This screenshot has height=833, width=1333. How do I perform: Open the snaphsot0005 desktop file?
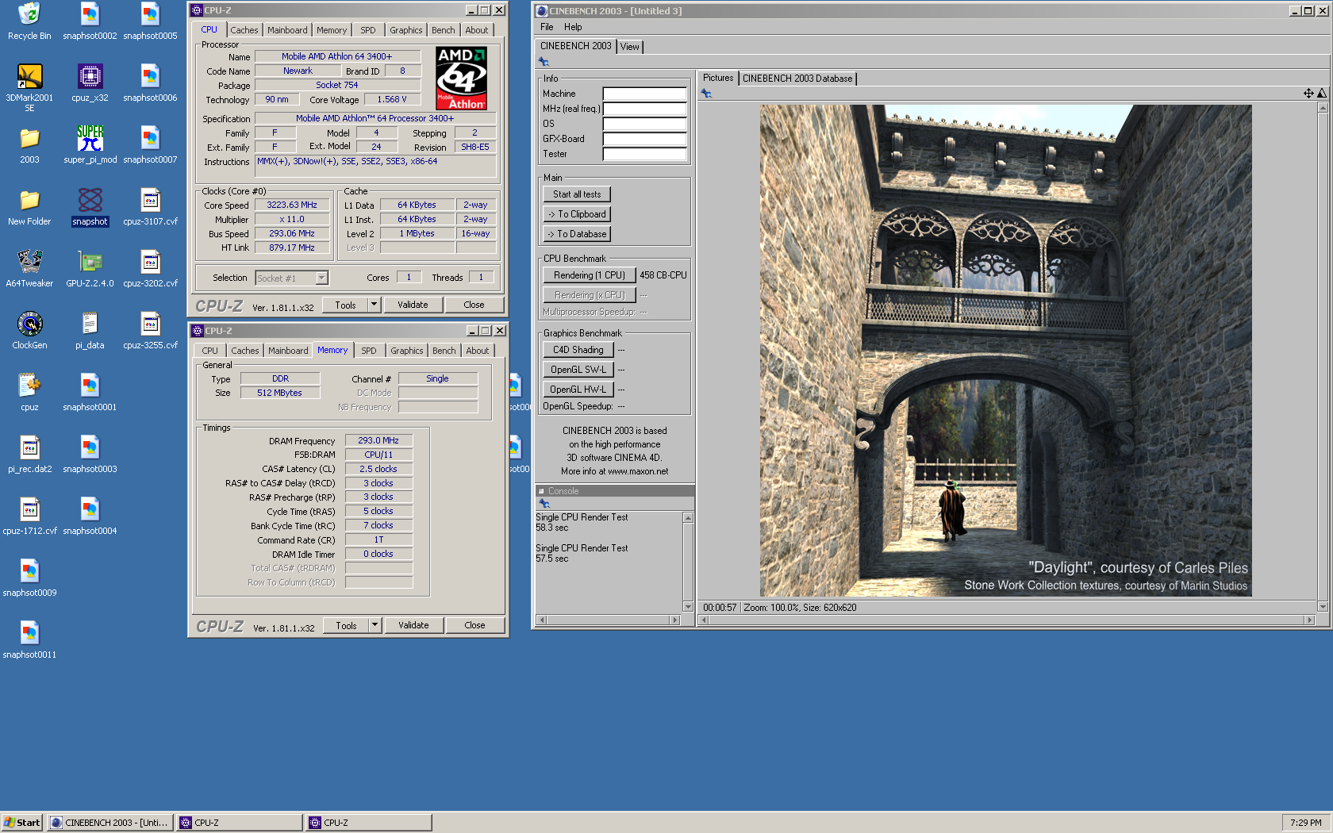150,21
